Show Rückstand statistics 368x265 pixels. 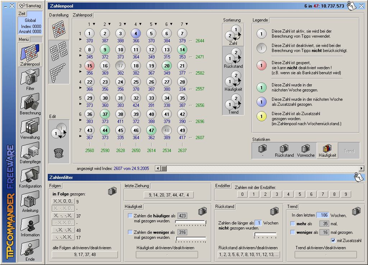coord(284,151)
